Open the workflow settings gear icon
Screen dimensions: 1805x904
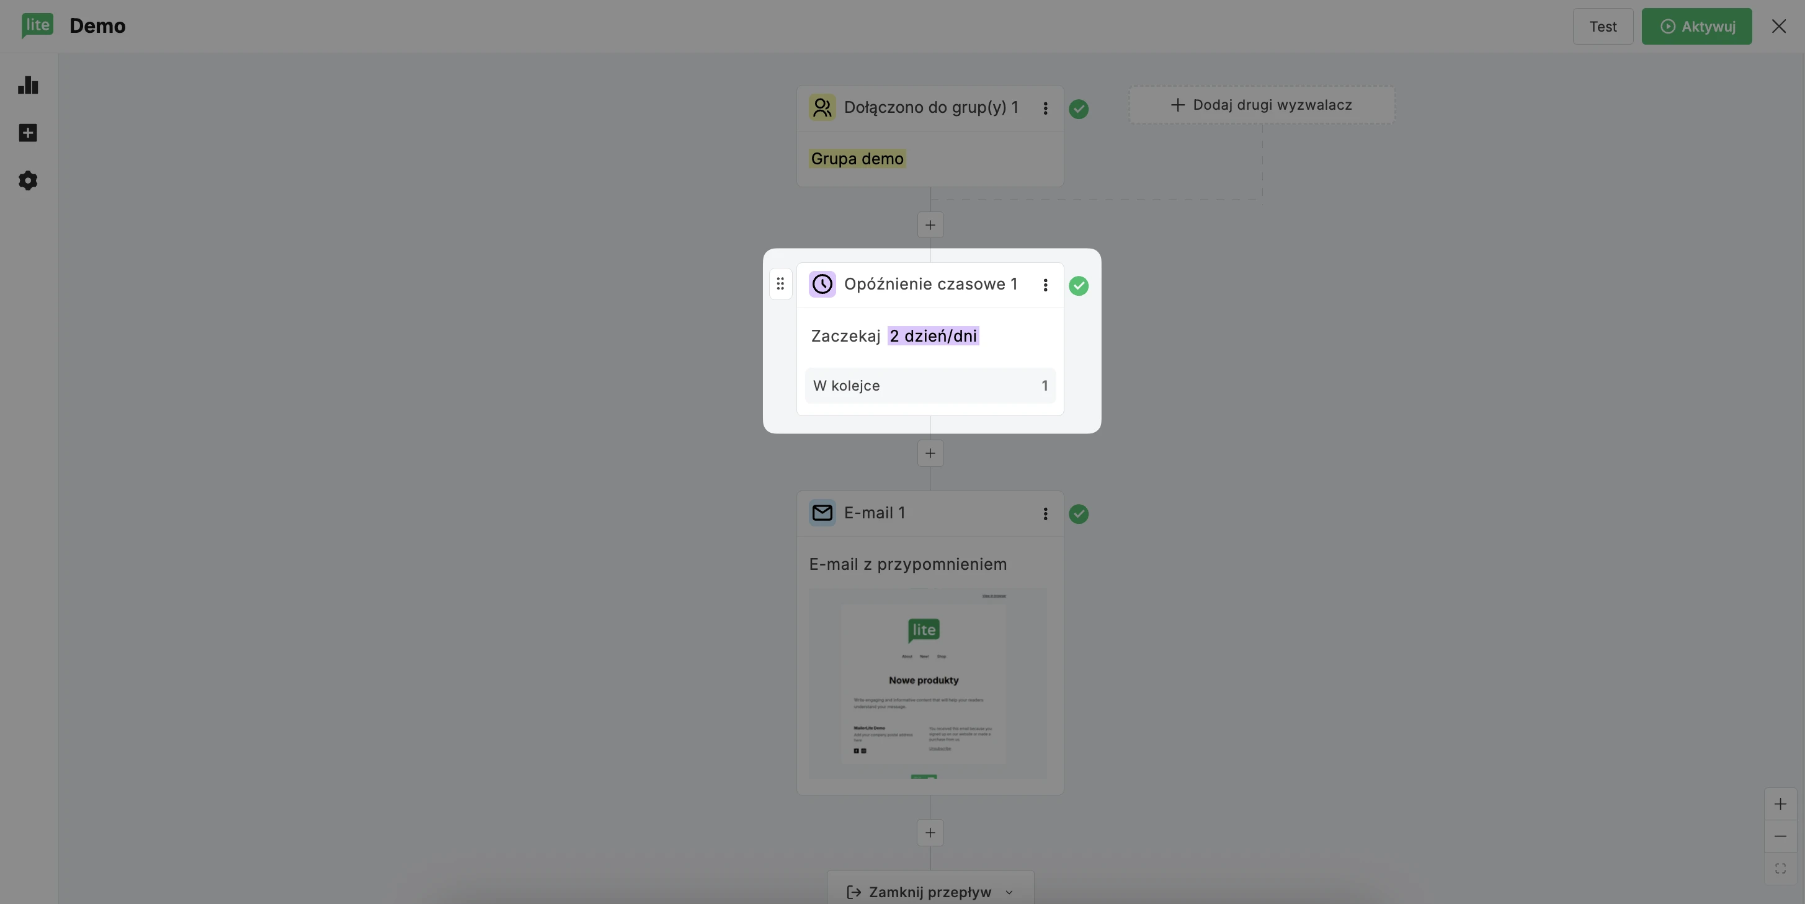tap(28, 180)
